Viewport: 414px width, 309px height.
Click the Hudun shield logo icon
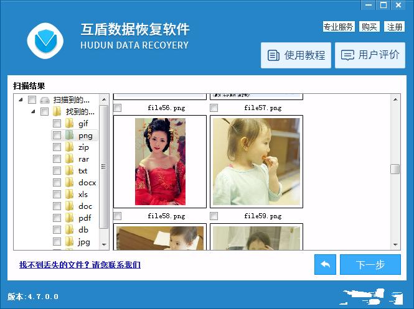coord(45,40)
